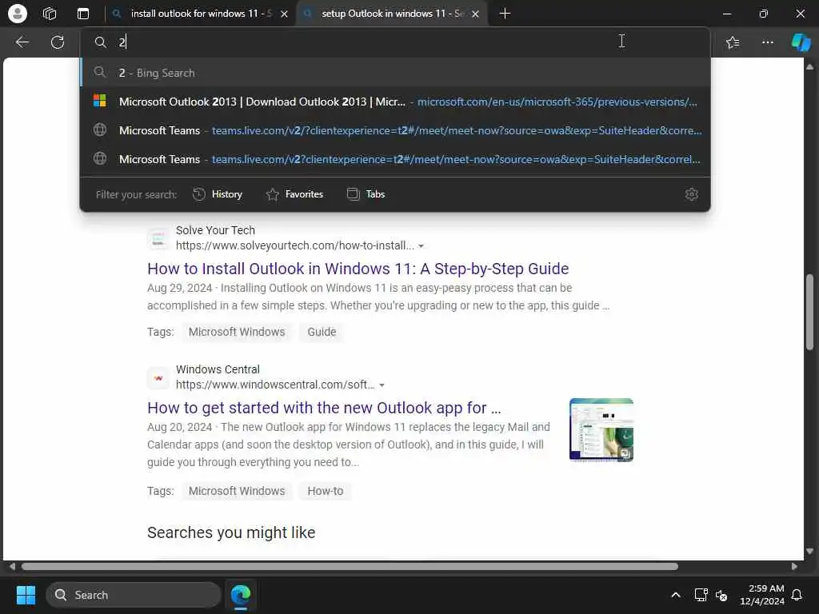The image size is (819, 614).
Task: Refresh the page
Action: click(58, 42)
